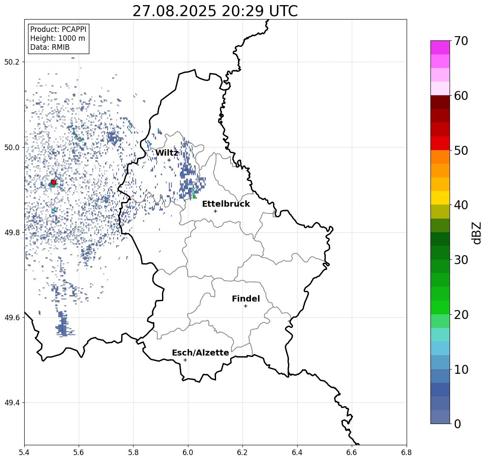
Task: Click the 'Findel' city label
Action: coord(246,299)
